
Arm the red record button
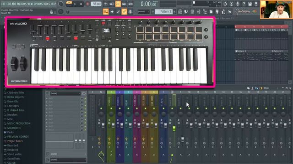(x=87, y=4)
